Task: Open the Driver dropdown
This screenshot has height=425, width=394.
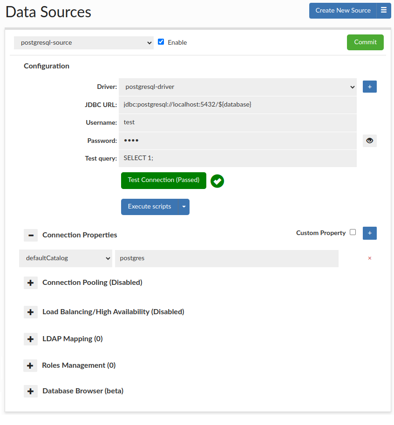Action: 238,87
